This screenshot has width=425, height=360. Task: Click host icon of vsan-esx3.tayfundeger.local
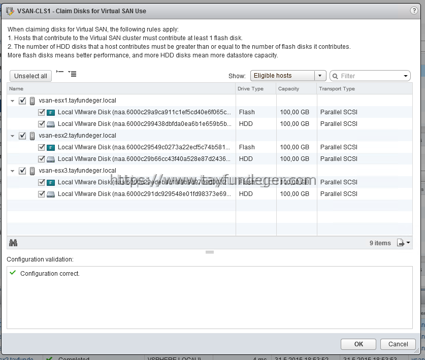pyautogui.click(x=32, y=171)
